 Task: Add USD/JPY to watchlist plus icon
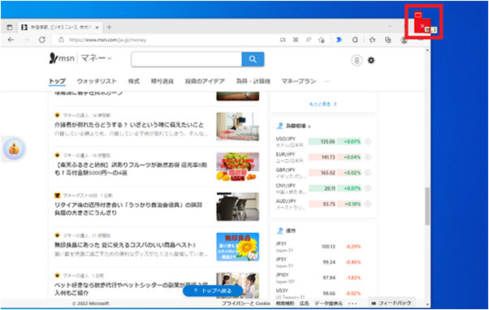[368, 141]
